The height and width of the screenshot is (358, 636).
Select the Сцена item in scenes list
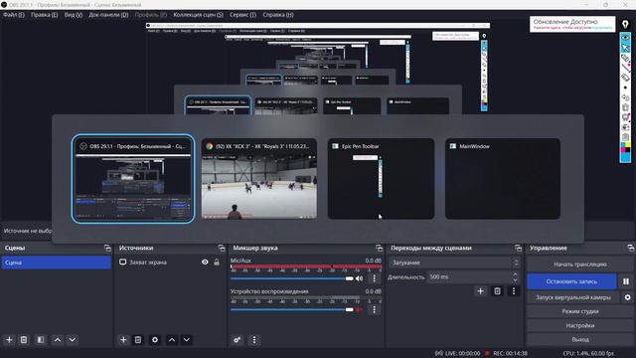[56, 263]
